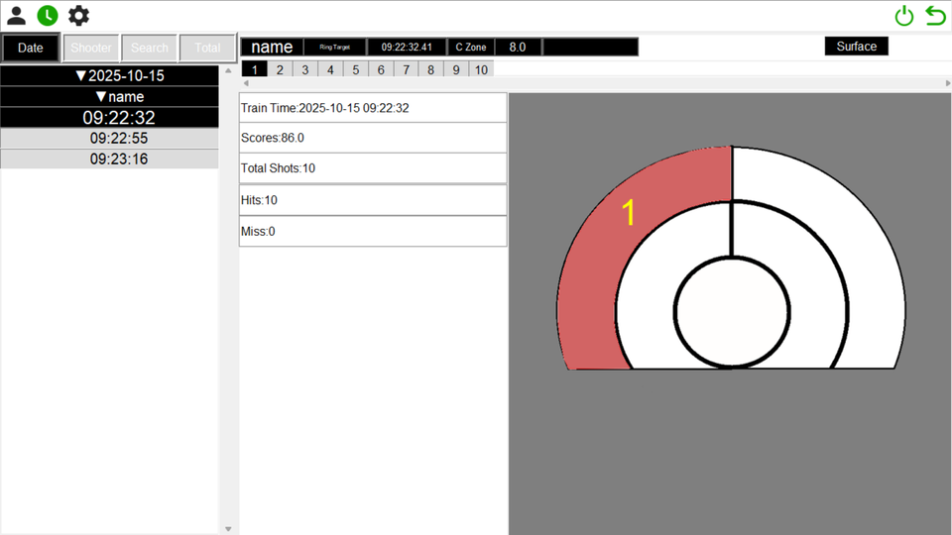This screenshot has width=952, height=535.
Task: Click the shot tabs scroll right arrow
Action: tap(946, 83)
